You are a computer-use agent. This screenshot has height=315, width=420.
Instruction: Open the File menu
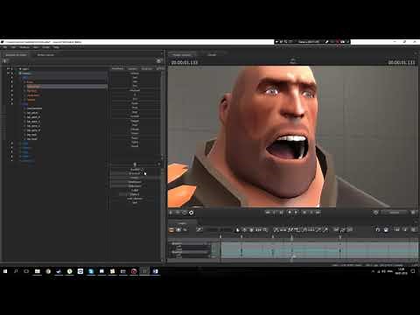(5, 47)
